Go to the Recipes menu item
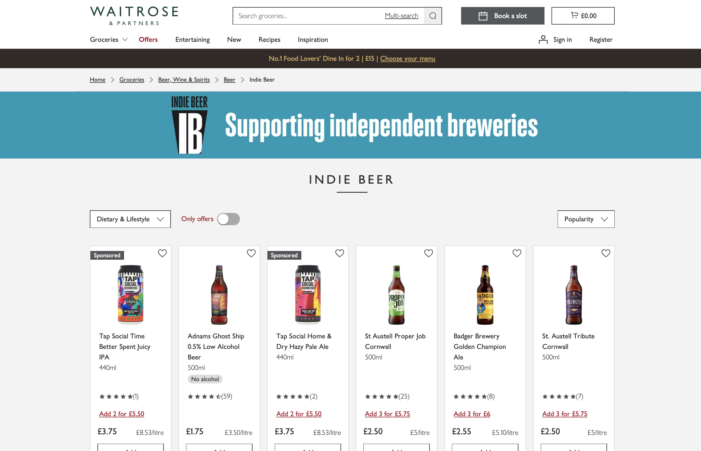 269,39
